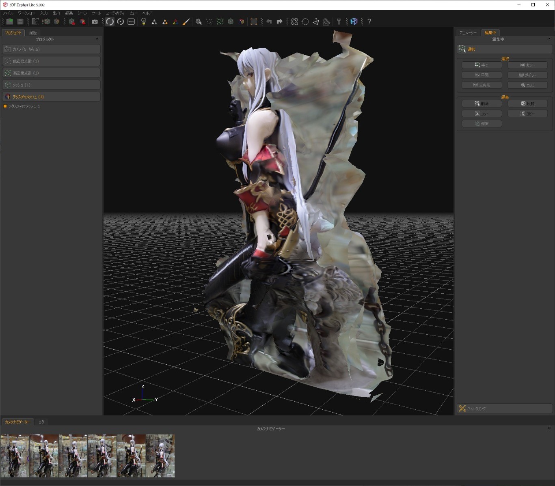
Task: Click the plane tool toolbar icon
Action: (316, 22)
